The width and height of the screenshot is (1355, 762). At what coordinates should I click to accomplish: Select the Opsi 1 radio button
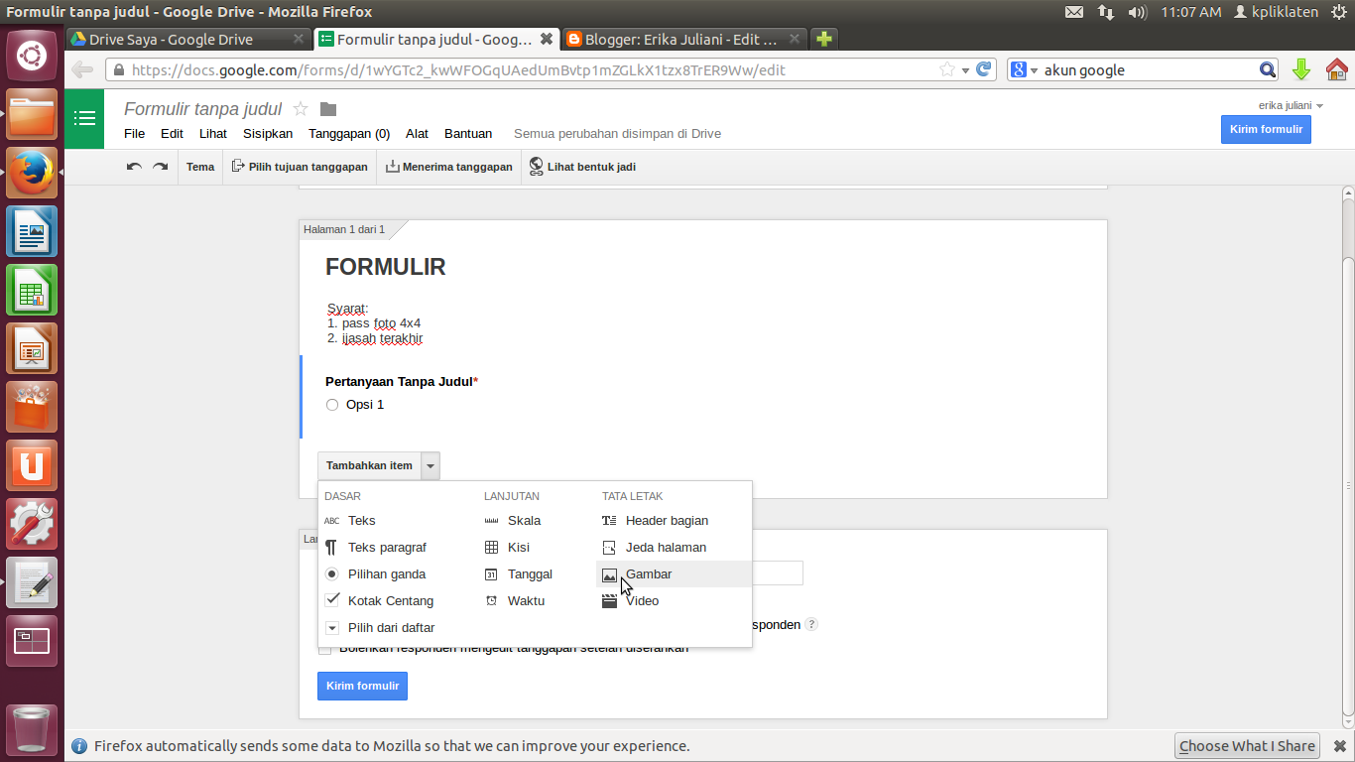(x=332, y=405)
